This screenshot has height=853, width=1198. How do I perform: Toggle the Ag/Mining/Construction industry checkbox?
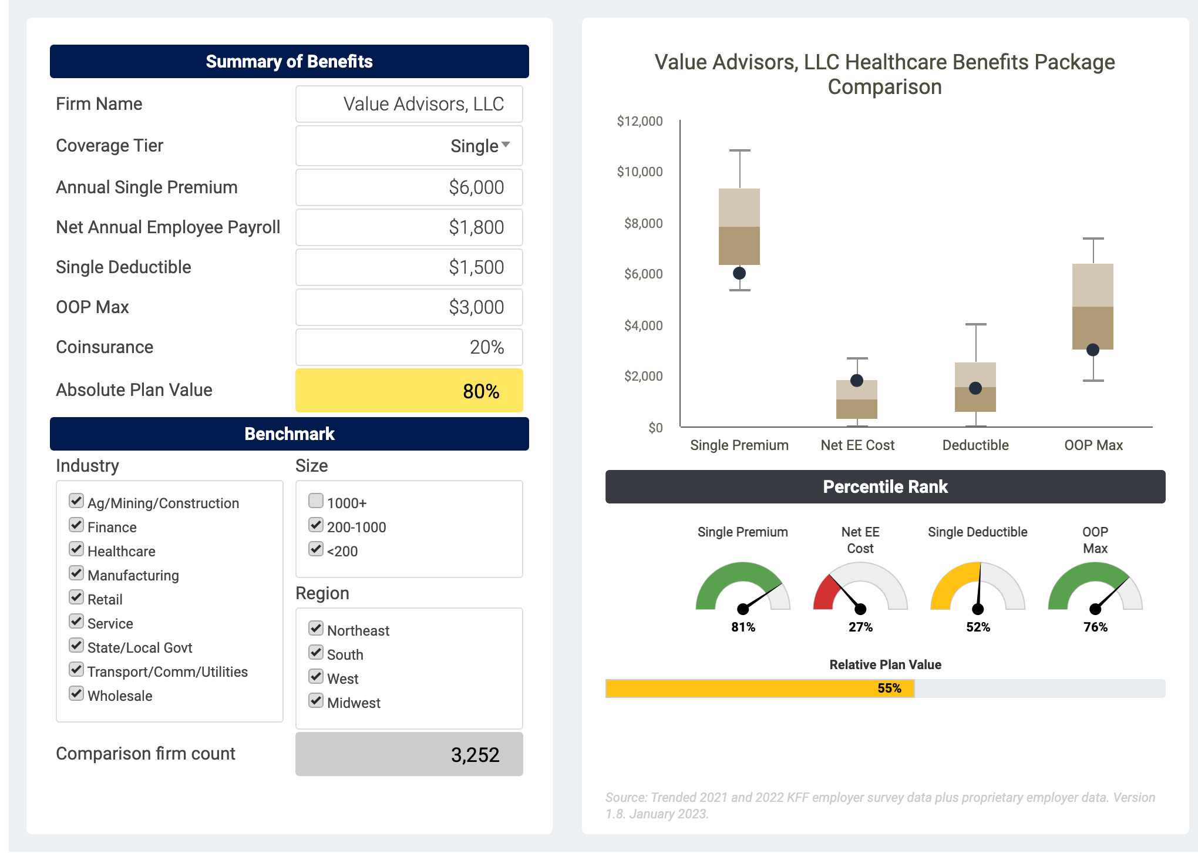[76, 501]
